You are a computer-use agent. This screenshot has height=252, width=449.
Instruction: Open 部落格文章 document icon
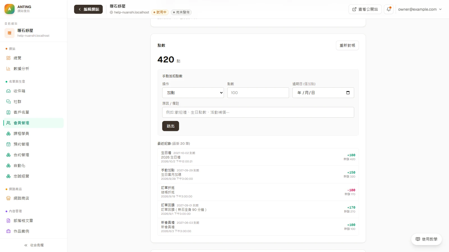tap(8, 221)
